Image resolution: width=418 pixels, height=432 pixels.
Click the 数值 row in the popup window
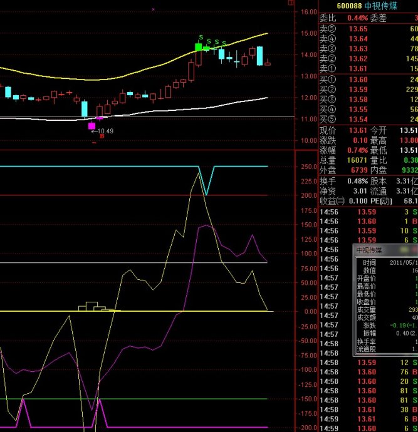[387, 270]
